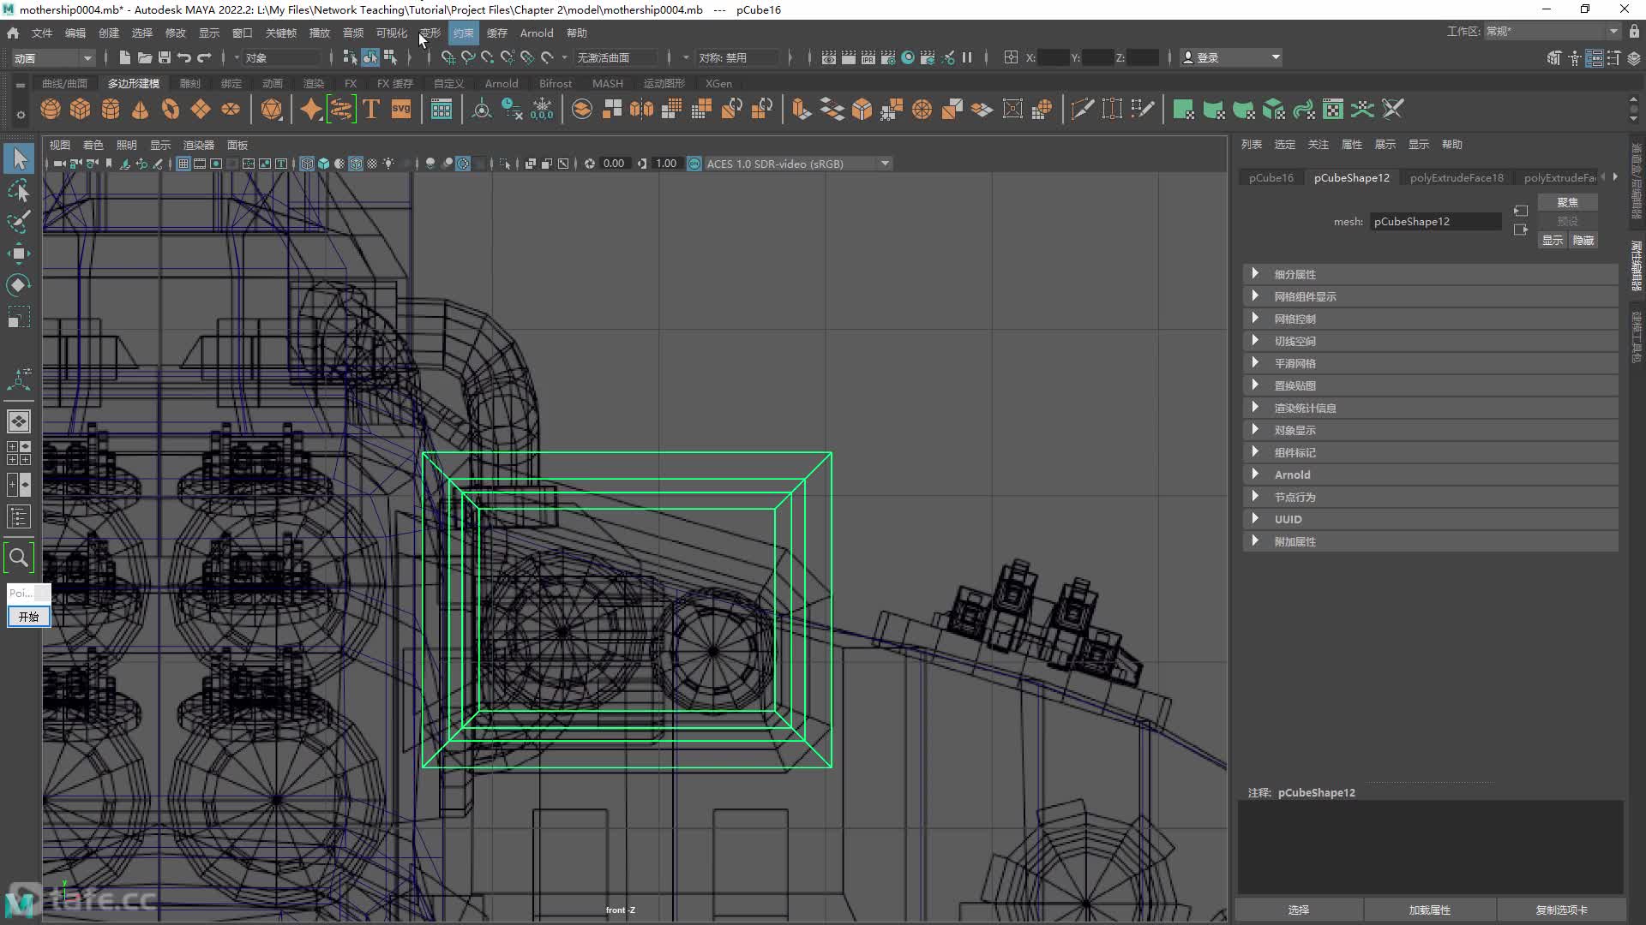The width and height of the screenshot is (1646, 925).
Task: Click the mesh name field pCubeShape12
Action: click(x=1435, y=221)
